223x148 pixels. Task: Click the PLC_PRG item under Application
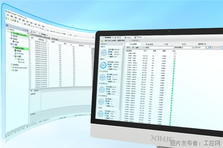pos(20,54)
